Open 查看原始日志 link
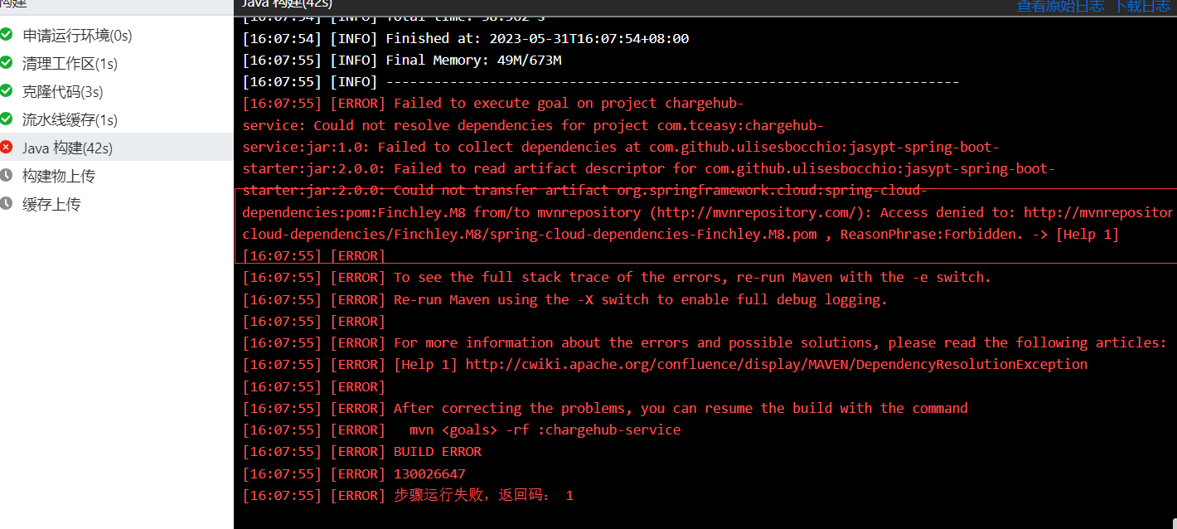1177x529 pixels. (x=1060, y=6)
